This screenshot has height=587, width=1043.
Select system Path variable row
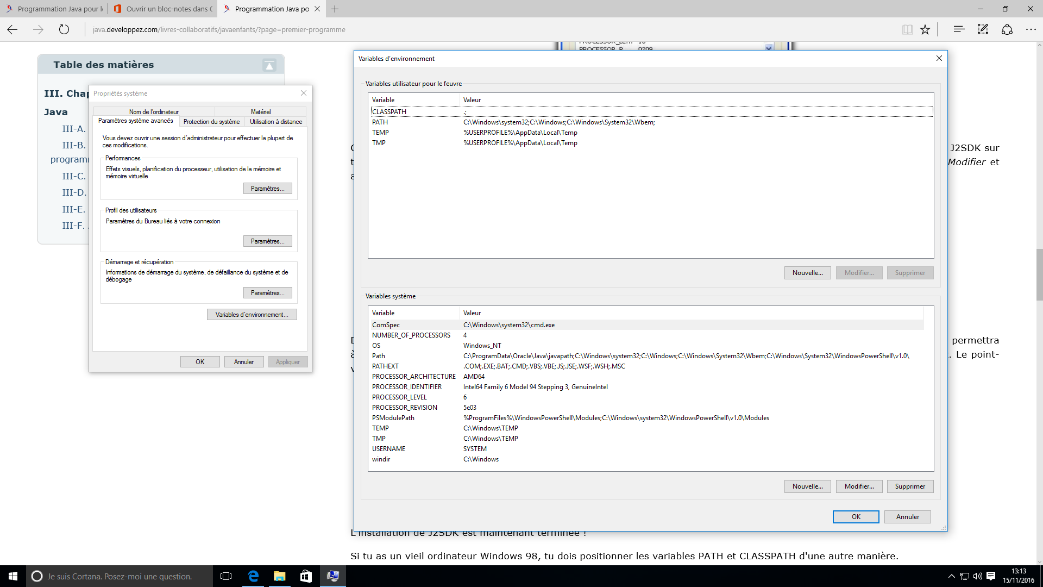[646, 356]
